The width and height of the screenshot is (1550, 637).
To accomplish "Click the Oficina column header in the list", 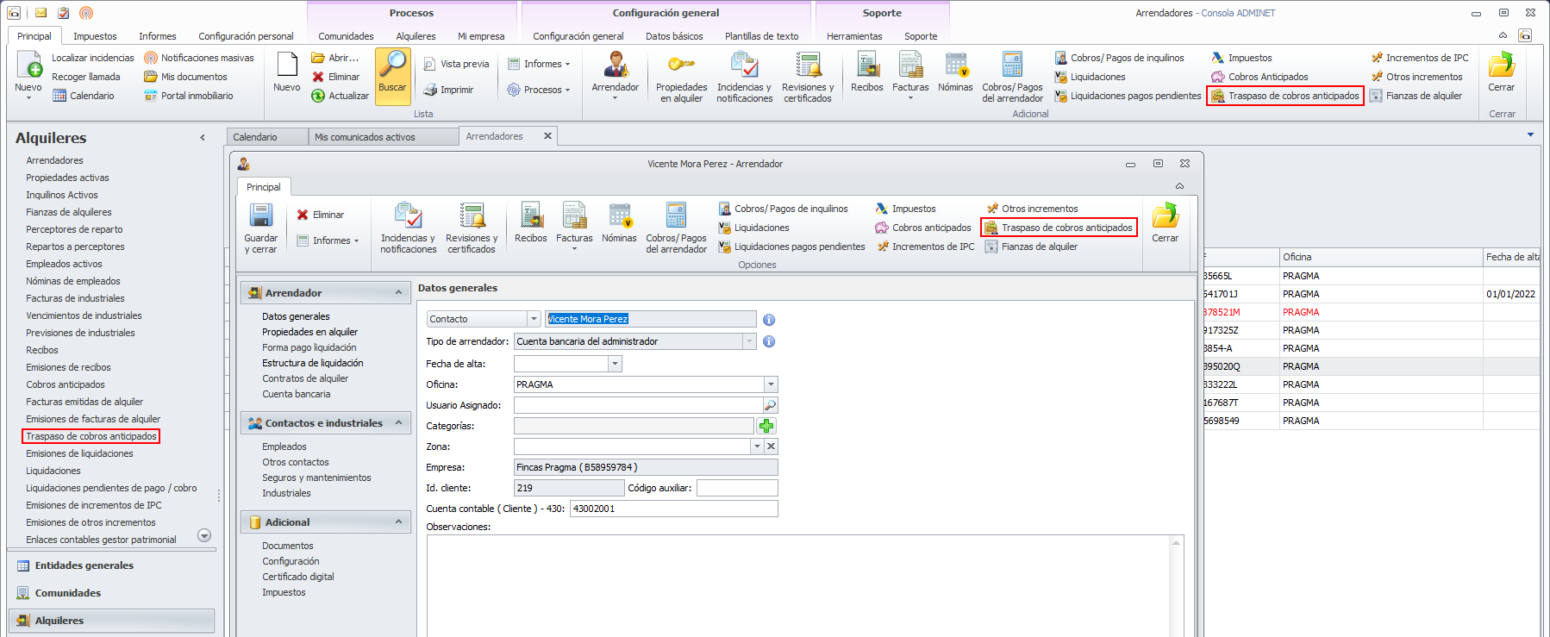I will point(1380,257).
